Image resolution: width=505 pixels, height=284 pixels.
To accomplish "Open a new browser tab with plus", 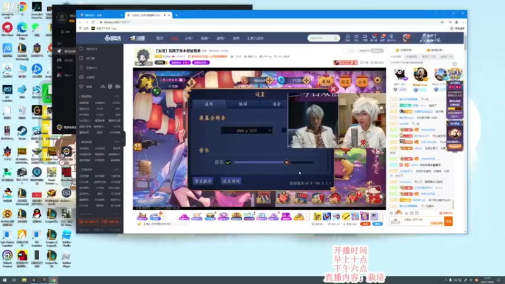I will pos(177,15).
